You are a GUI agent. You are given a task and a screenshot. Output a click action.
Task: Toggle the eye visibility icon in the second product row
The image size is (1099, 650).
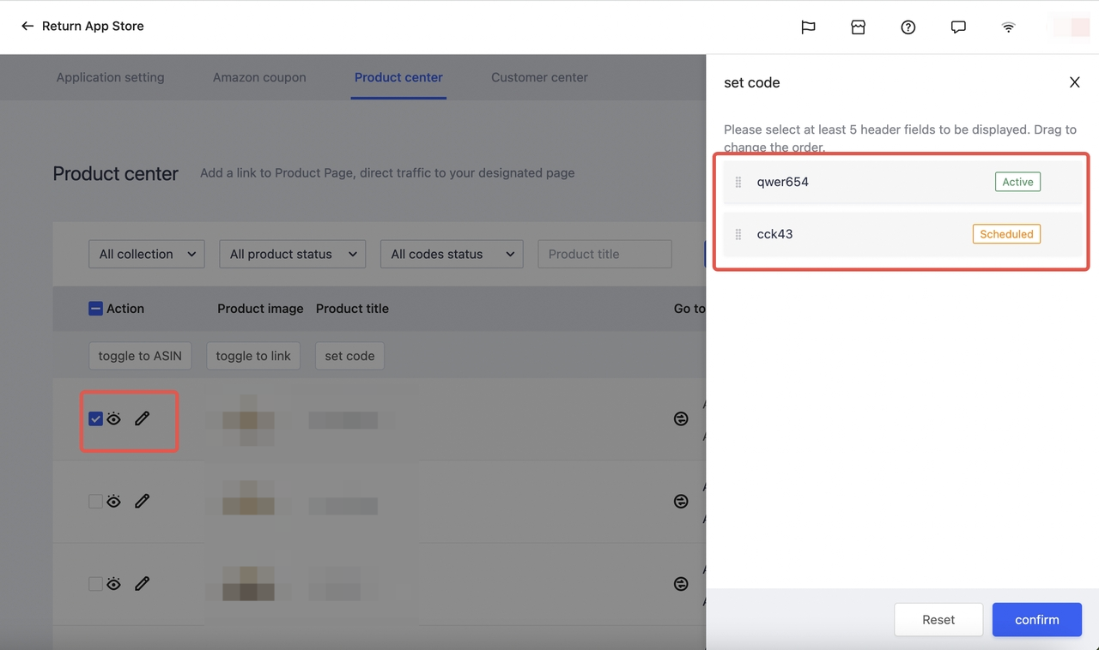[x=114, y=501]
